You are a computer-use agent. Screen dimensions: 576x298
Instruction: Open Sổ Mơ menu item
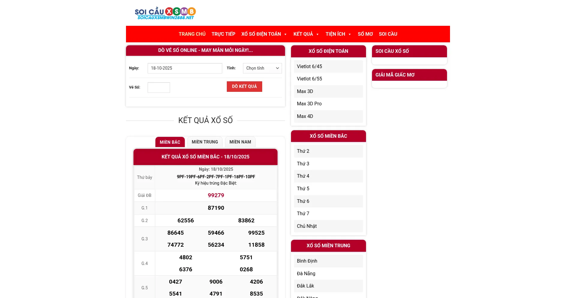pos(365,34)
